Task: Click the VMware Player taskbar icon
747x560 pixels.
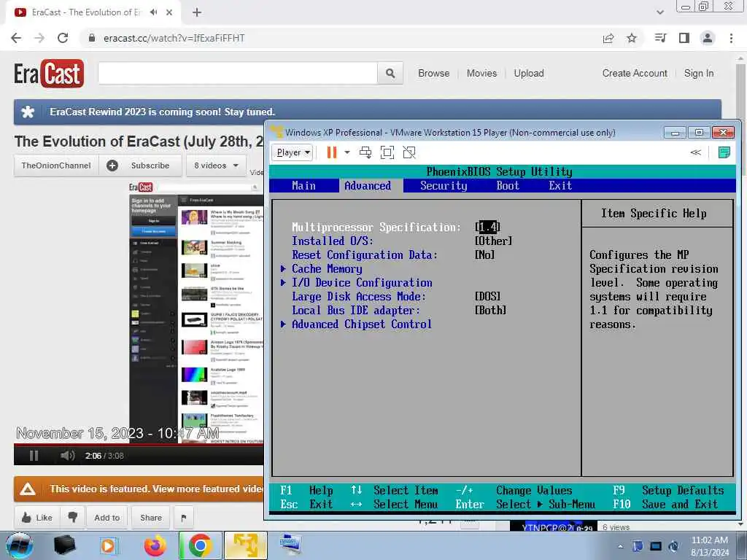Action: click(x=246, y=545)
